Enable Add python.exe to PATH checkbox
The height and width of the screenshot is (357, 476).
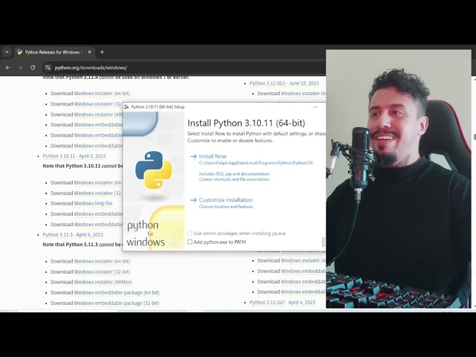(x=190, y=242)
